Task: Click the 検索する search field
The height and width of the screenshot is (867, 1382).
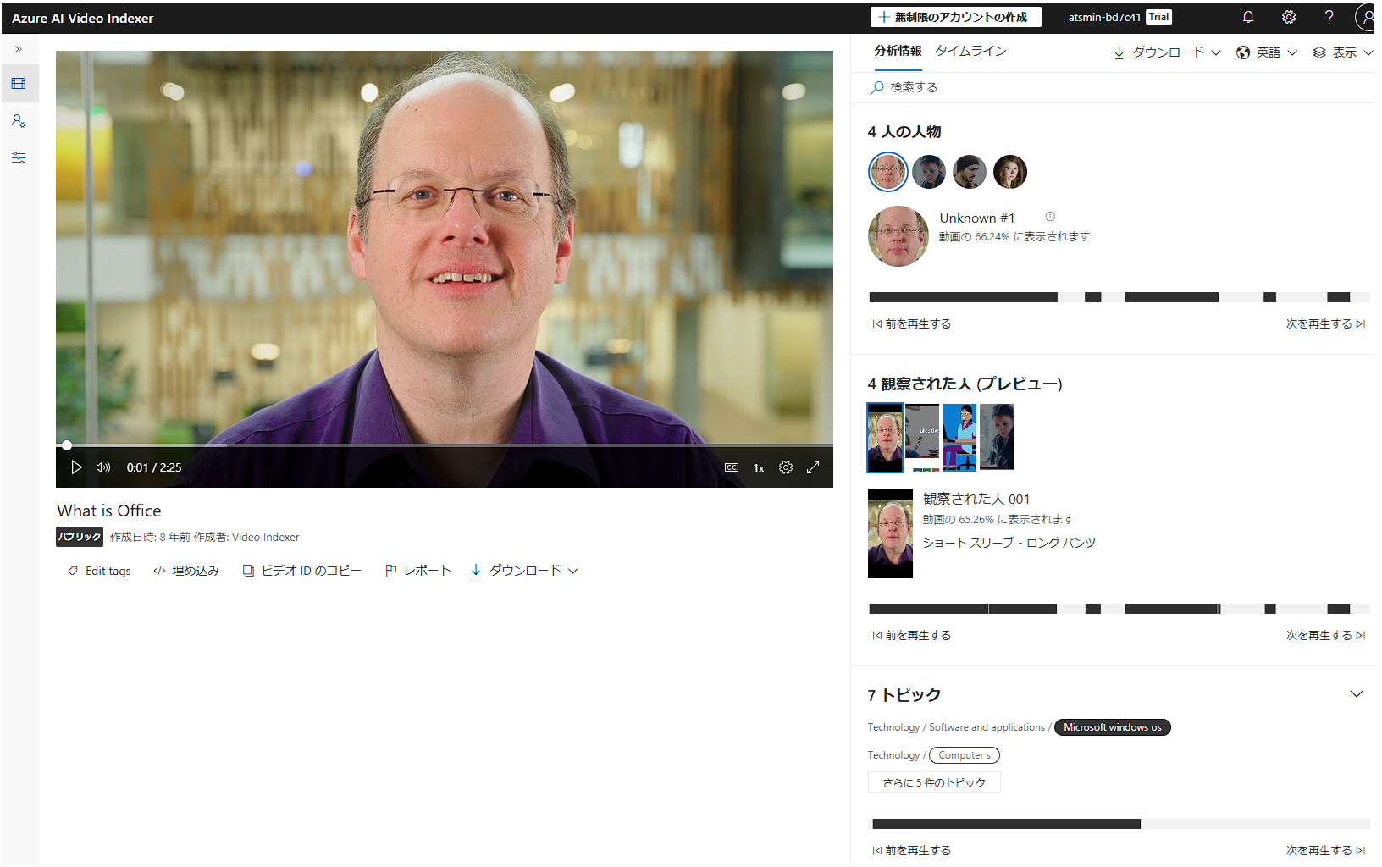Action: tap(1112, 87)
